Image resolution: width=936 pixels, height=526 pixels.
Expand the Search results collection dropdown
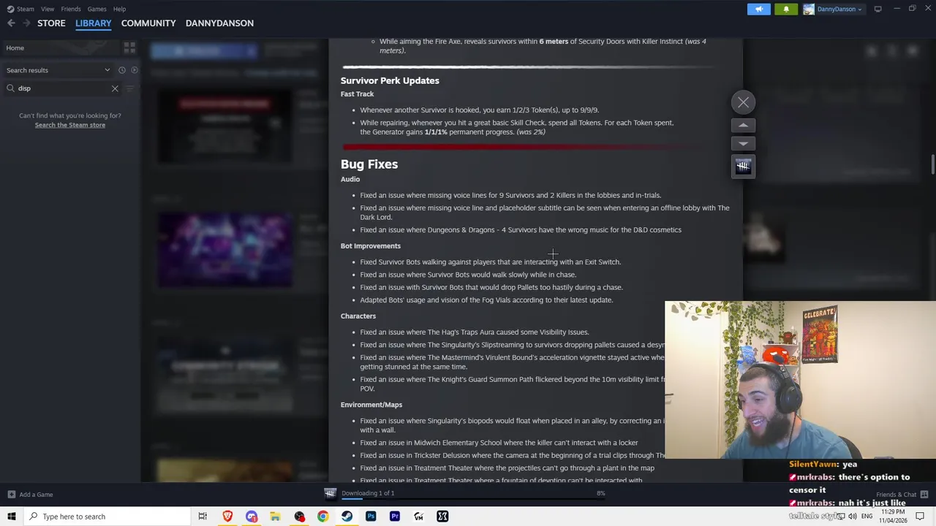coord(107,70)
